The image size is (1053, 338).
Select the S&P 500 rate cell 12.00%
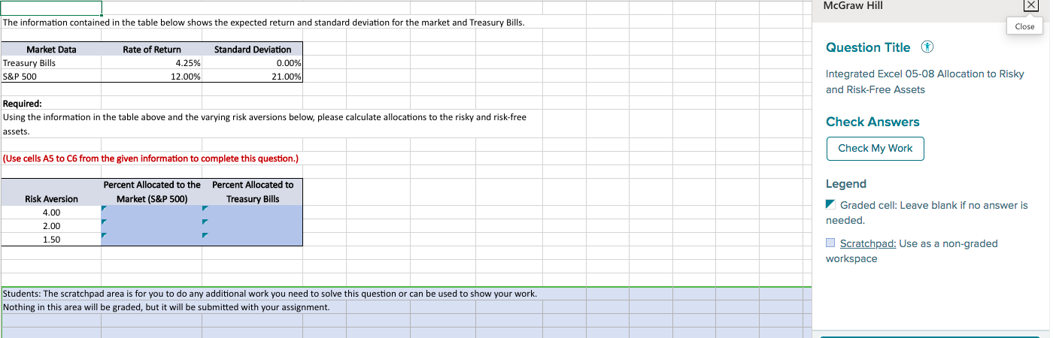[x=152, y=76]
